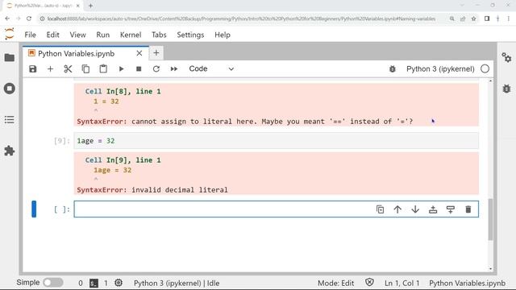This screenshot has height=290, width=516.
Task: Insert a cell below the active cell
Action: [x=451, y=209]
